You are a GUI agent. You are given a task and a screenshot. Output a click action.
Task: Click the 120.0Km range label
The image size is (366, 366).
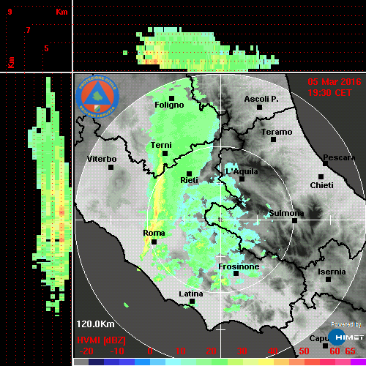pyautogui.click(x=95, y=324)
